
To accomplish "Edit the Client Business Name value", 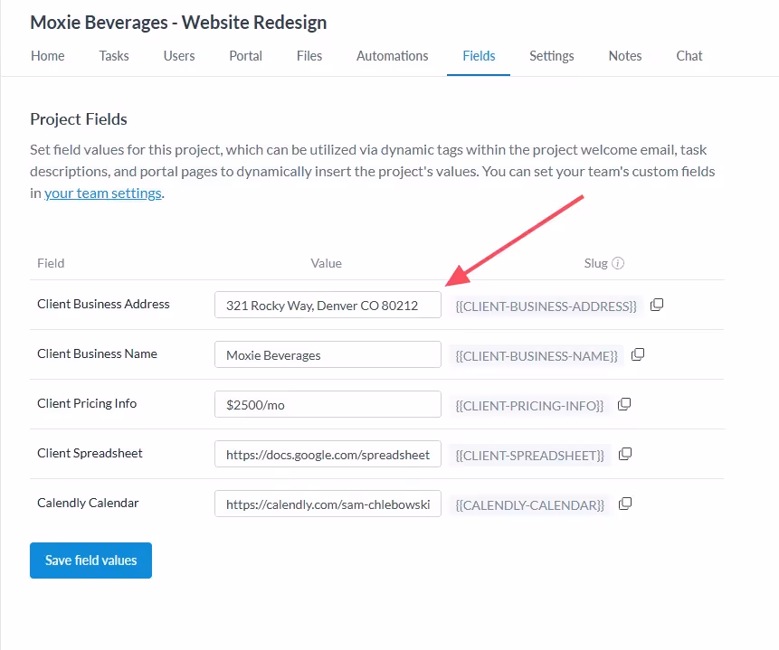I will [x=328, y=354].
